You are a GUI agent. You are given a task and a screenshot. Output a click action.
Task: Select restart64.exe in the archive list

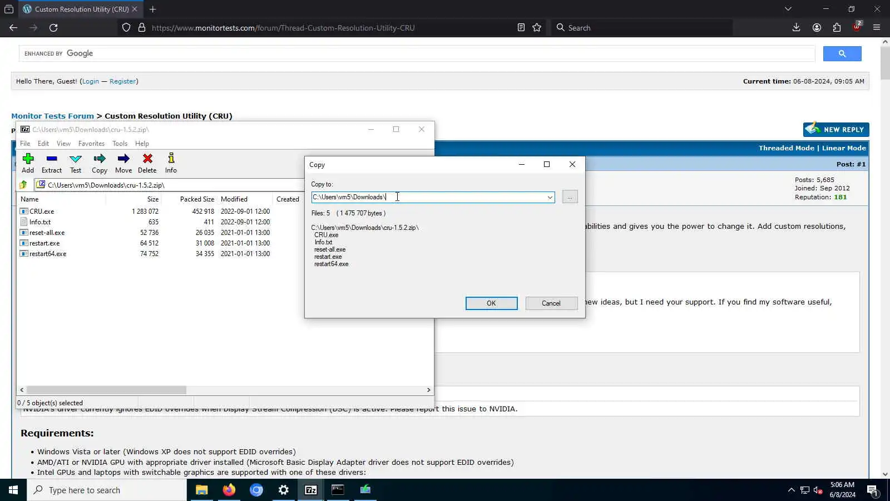click(48, 254)
